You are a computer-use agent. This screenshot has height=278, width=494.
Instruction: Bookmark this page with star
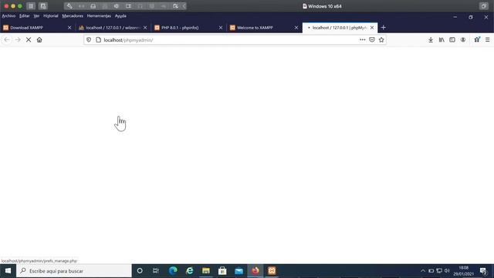(381, 39)
